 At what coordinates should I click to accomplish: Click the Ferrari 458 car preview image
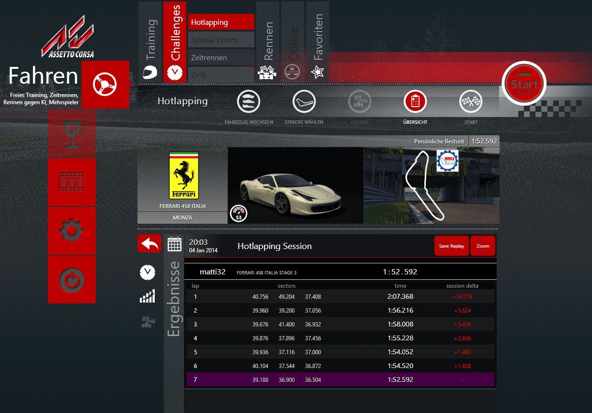[x=296, y=185]
